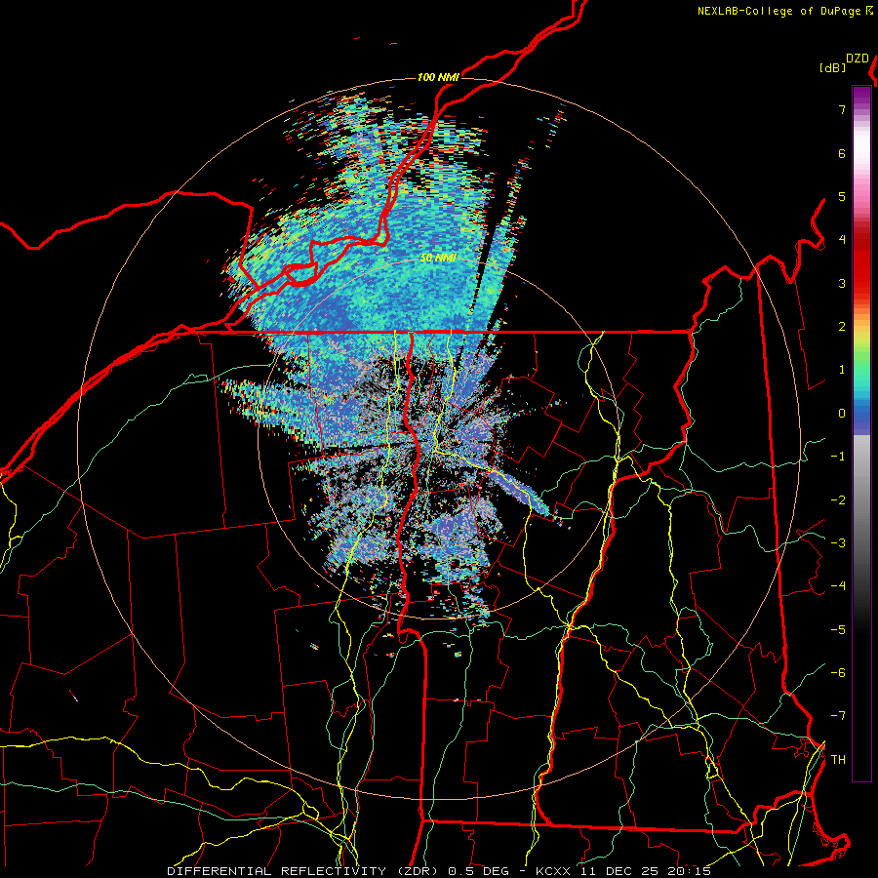This screenshot has height=878, width=878.
Task: Click the [dB] units label
Action: pos(833,67)
